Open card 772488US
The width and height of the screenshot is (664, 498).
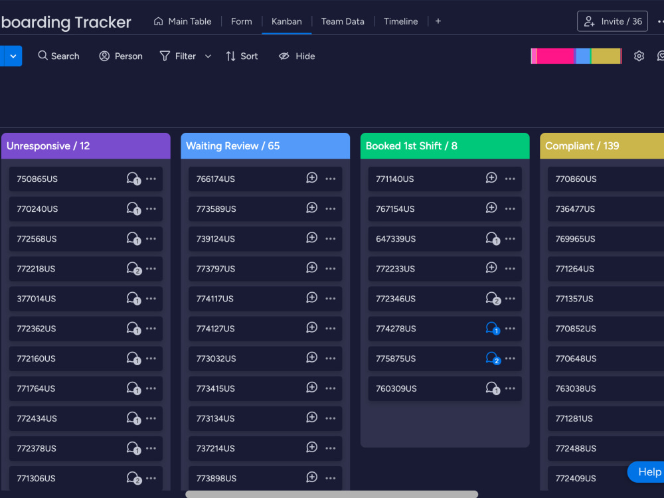[606, 448]
